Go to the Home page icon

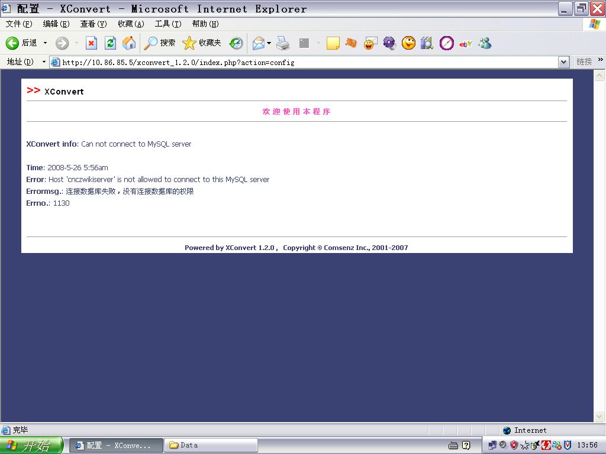(129, 43)
